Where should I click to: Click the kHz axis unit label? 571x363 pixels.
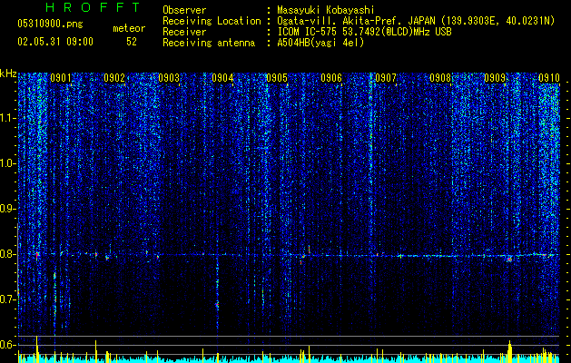pyautogui.click(x=8, y=74)
